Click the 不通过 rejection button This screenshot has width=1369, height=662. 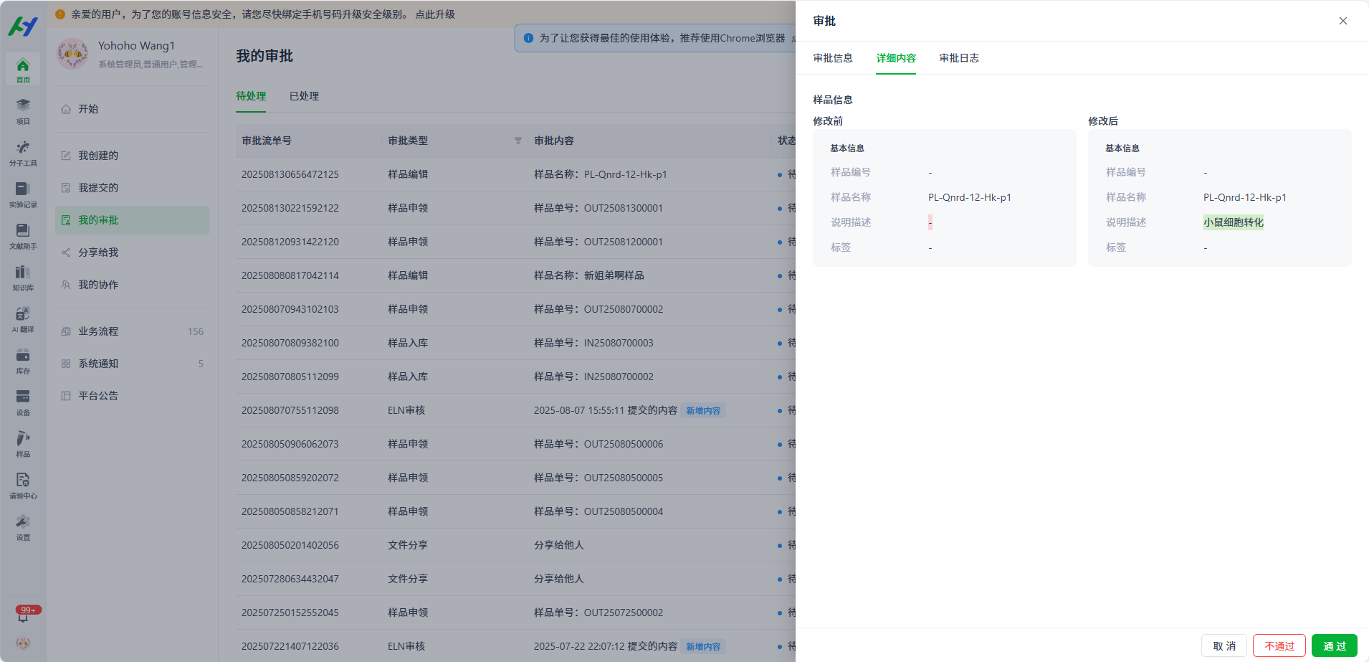coord(1278,646)
